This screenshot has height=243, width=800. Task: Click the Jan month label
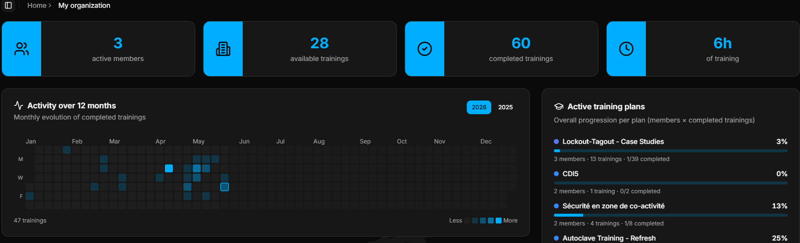[x=31, y=142]
